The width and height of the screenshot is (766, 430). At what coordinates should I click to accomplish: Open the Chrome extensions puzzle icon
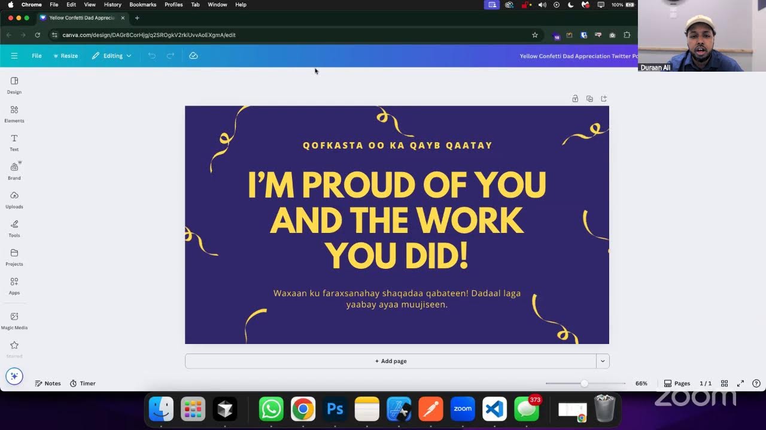(627, 35)
